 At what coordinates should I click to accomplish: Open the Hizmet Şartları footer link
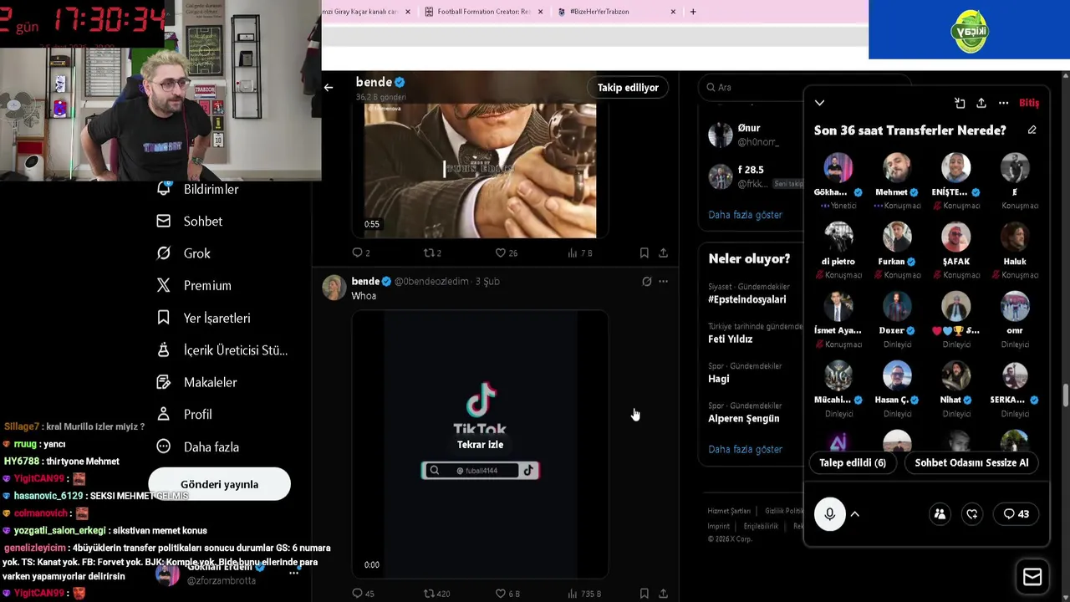729,511
